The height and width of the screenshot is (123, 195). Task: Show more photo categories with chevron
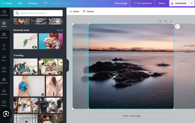point(62,21)
